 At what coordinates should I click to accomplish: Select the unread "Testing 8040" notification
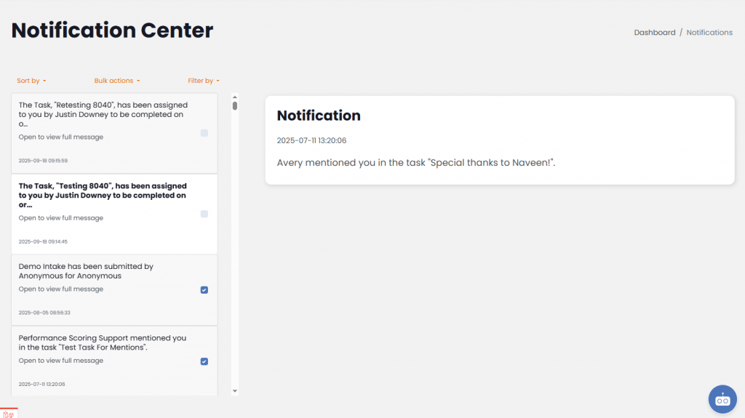pyautogui.click(x=103, y=195)
